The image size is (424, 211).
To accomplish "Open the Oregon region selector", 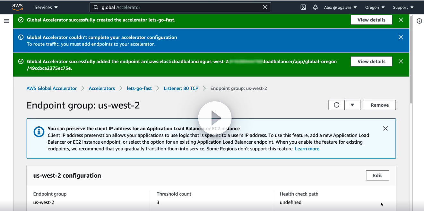I will click(x=375, y=7).
